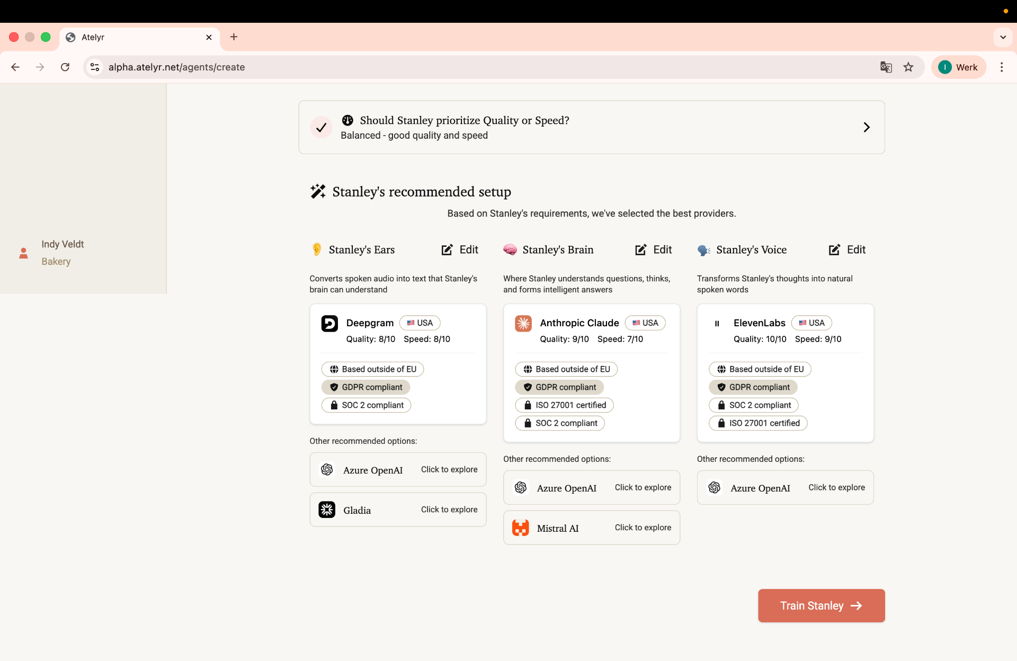
Task: Reload the current page
Action: (x=65, y=67)
